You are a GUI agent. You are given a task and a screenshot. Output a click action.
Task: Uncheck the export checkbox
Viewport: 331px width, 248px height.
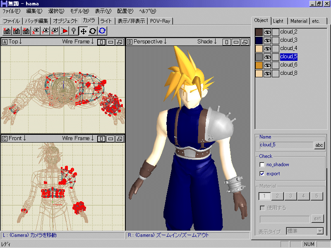tap(262, 174)
